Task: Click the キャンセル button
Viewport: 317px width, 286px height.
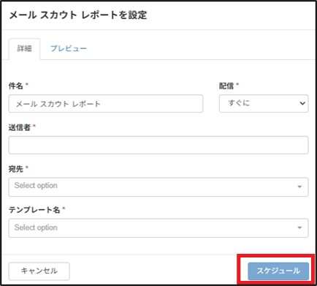Action: coord(39,271)
